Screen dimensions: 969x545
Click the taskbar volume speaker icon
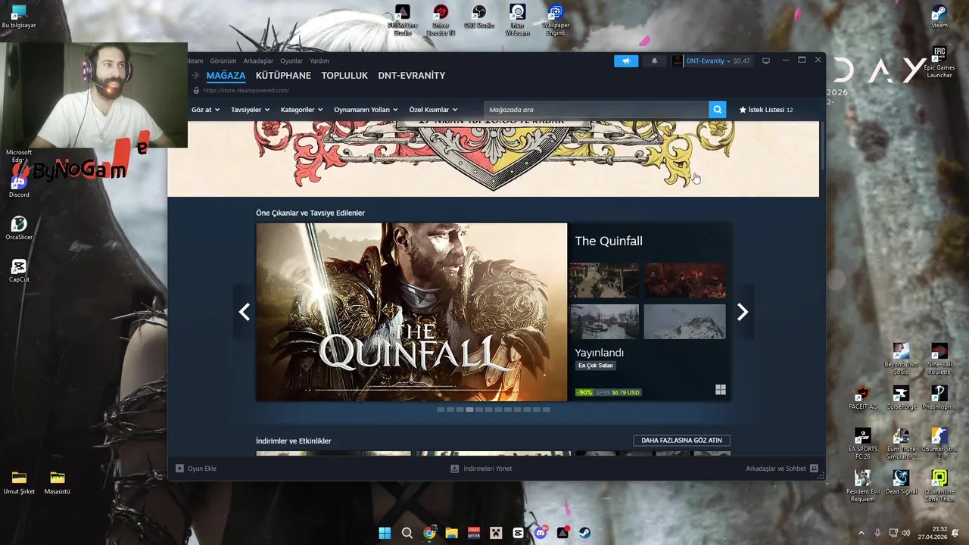coord(907,533)
